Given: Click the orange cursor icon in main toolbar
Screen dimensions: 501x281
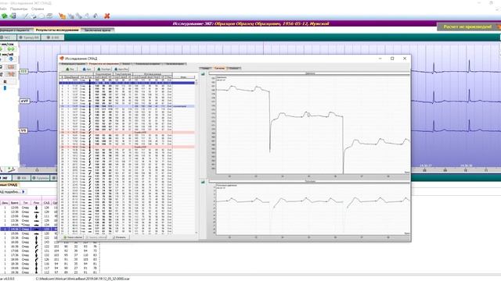Looking at the screenshot, I should click(x=62, y=16).
